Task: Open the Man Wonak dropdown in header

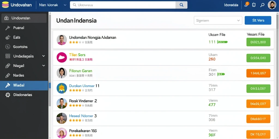Action: [x=53, y=5]
